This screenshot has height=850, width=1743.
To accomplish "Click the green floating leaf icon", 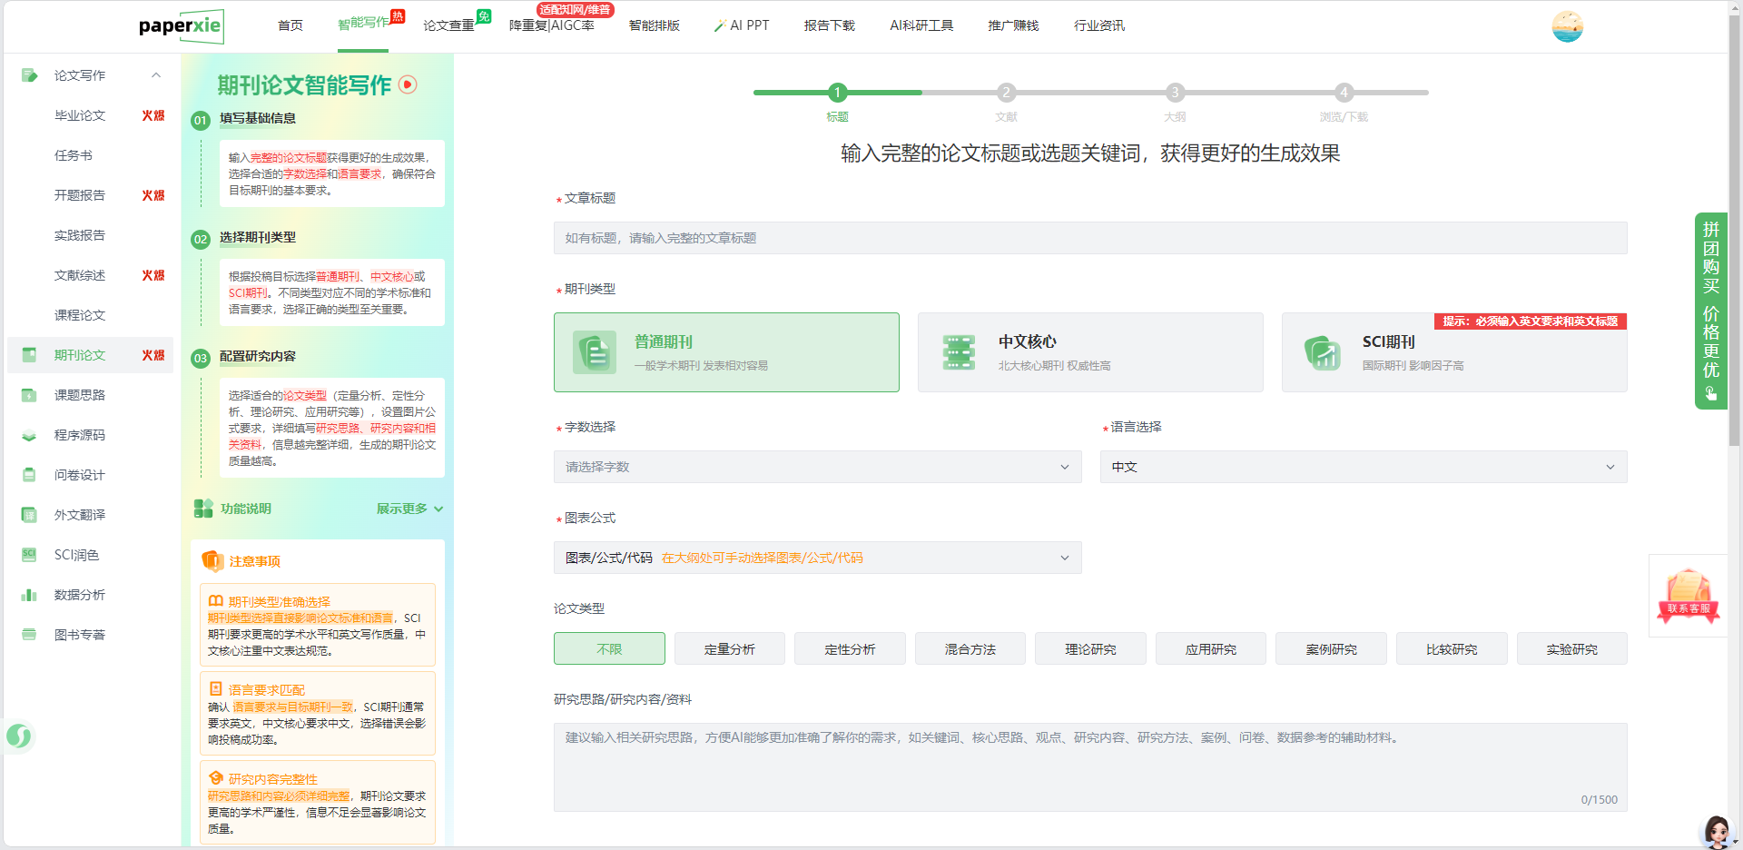I will click(x=19, y=736).
